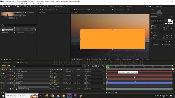The image size is (175, 98).
Task: Hide the line shape layer with its eye
Action: (x=1, y=83)
